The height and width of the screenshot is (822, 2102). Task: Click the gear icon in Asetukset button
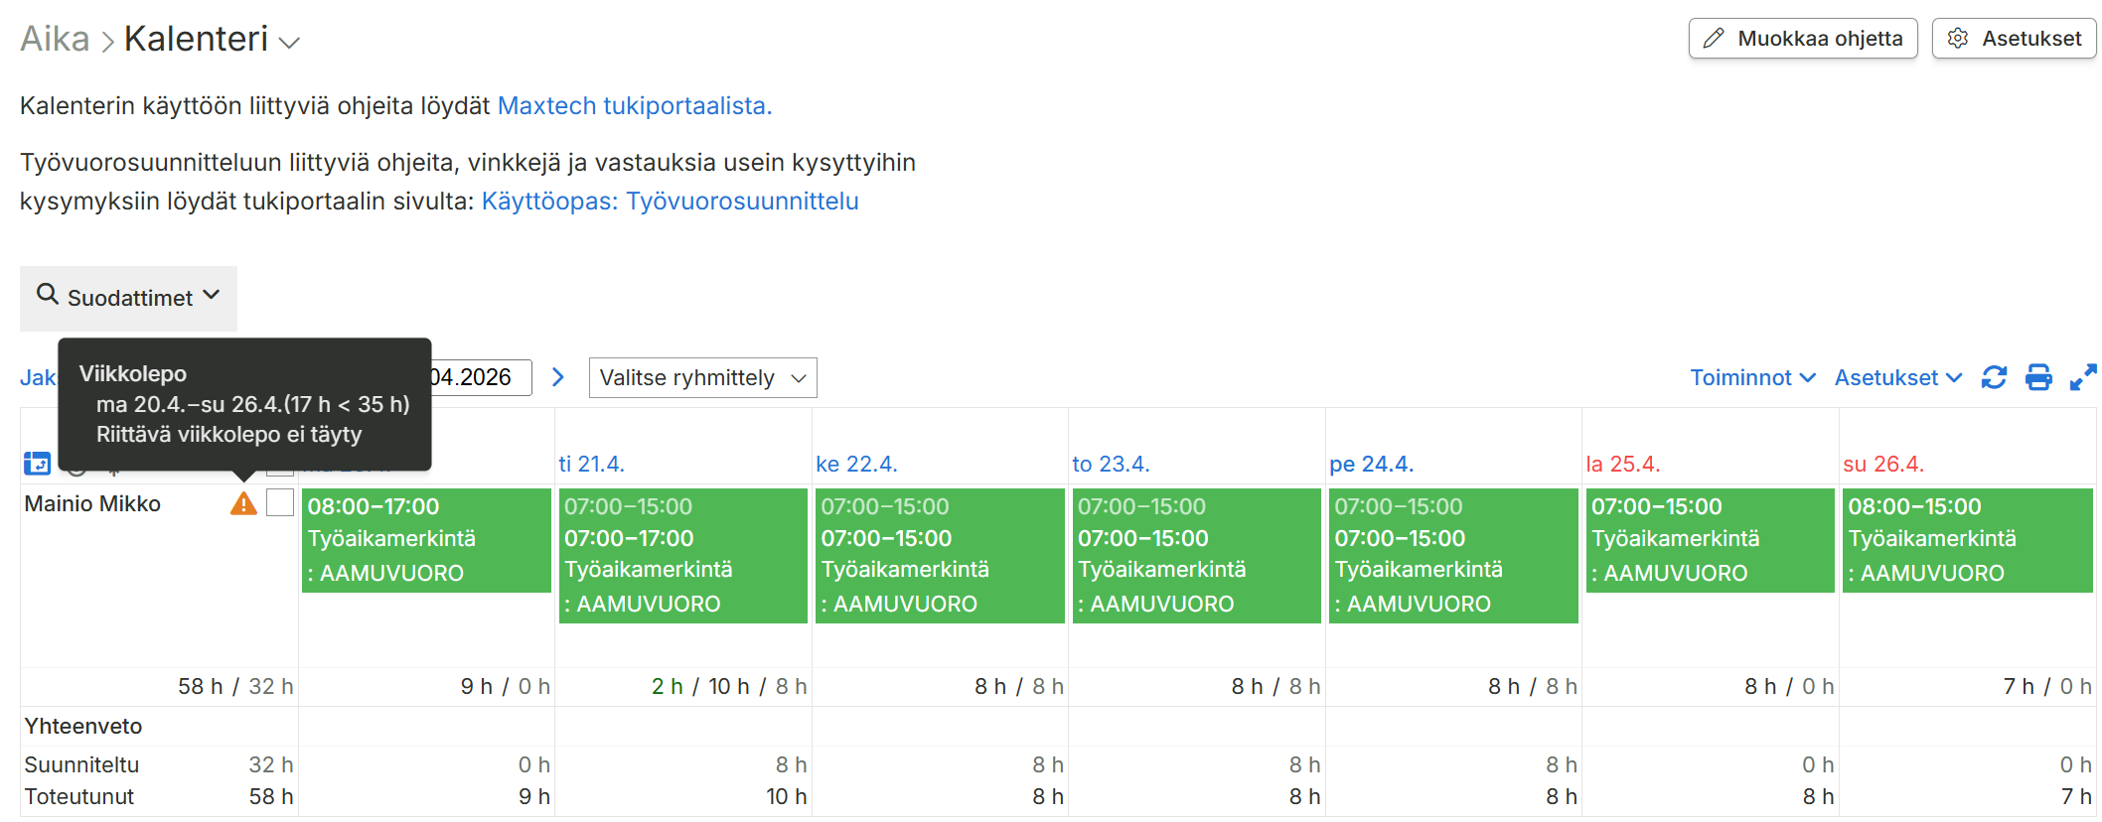pyautogui.click(x=1957, y=39)
